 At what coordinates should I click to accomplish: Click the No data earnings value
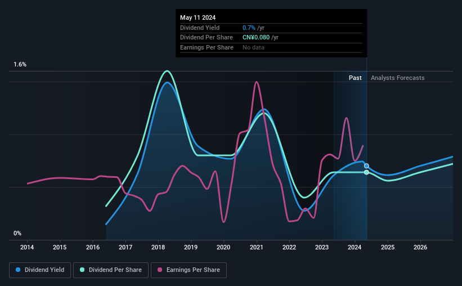click(253, 47)
